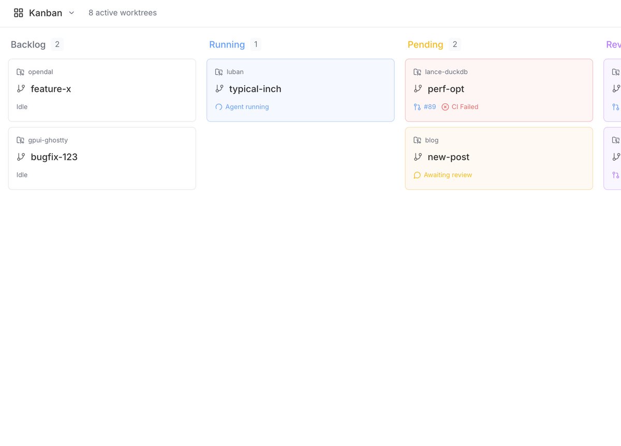The image size is (621, 446).
Task: Click the Pending count badge 2
Action: click(x=455, y=44)
